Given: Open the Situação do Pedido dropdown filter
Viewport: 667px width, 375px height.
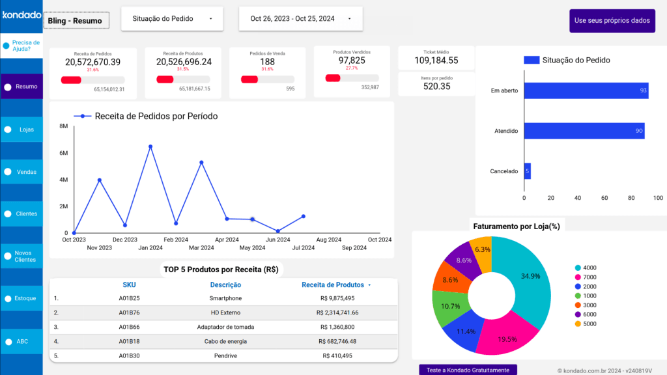Looking at the screenshot, I should 172,19.
